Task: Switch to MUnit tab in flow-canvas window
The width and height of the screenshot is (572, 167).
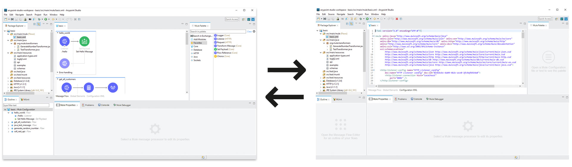Action: click(25, 100)
